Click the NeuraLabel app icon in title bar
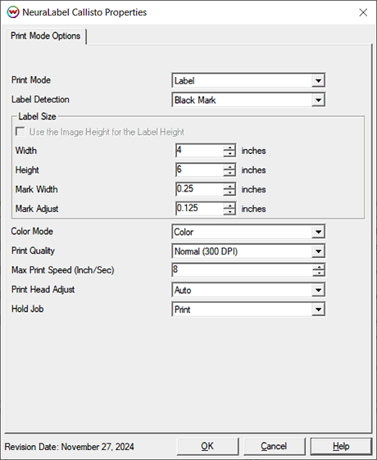The width and height of the screenshot is (377, 460). click(12, 12)
